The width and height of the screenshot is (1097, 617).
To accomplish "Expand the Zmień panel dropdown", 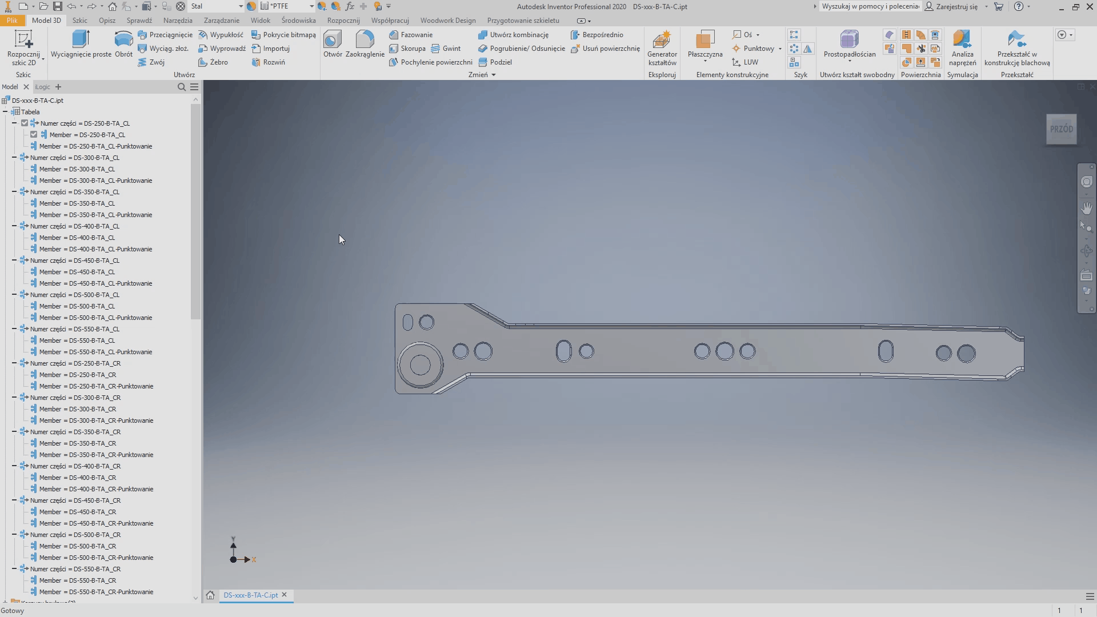I will click(x=493, y=75).
